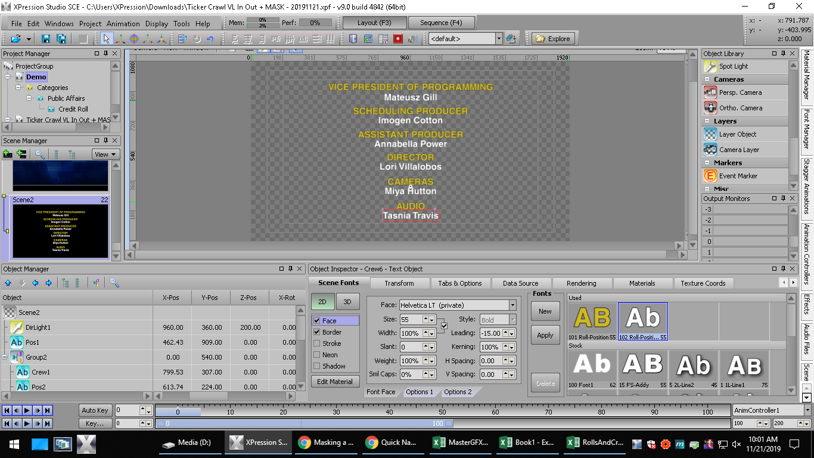Click the Explore button
The width and height of the screenshot is (814, 458).
[x=553, y=39]
